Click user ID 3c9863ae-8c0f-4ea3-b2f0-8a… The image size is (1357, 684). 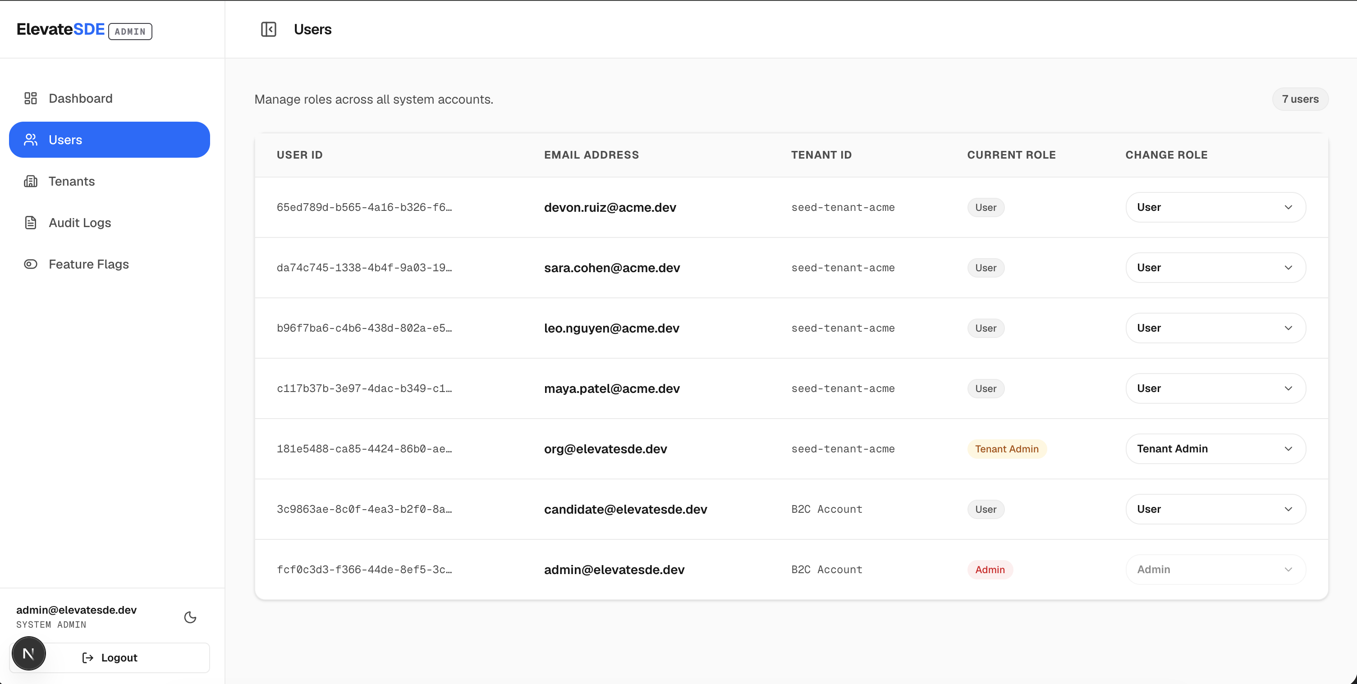364,509
